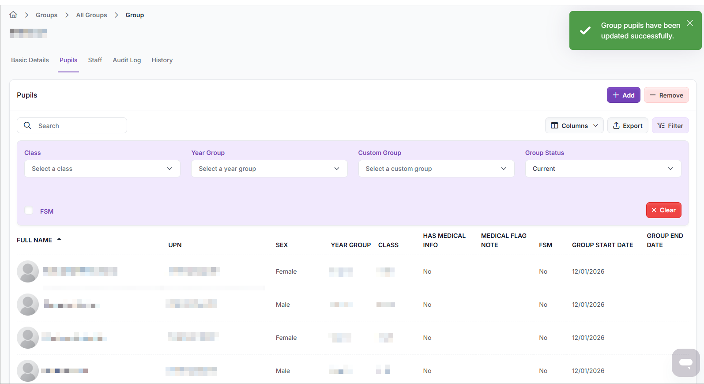Clear all filters with Clear button
704x384 pixels.
[x=663, y=210]
